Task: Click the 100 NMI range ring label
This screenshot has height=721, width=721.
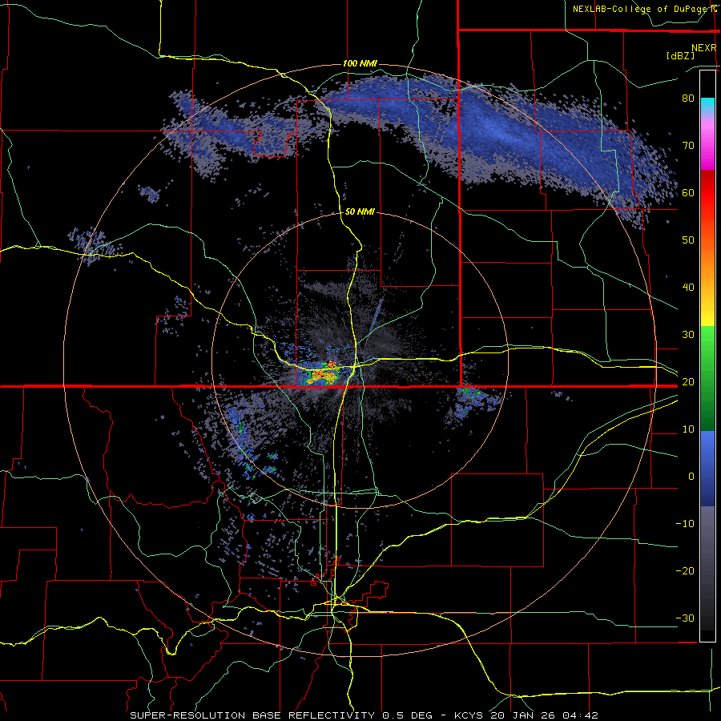Action: 360,63
